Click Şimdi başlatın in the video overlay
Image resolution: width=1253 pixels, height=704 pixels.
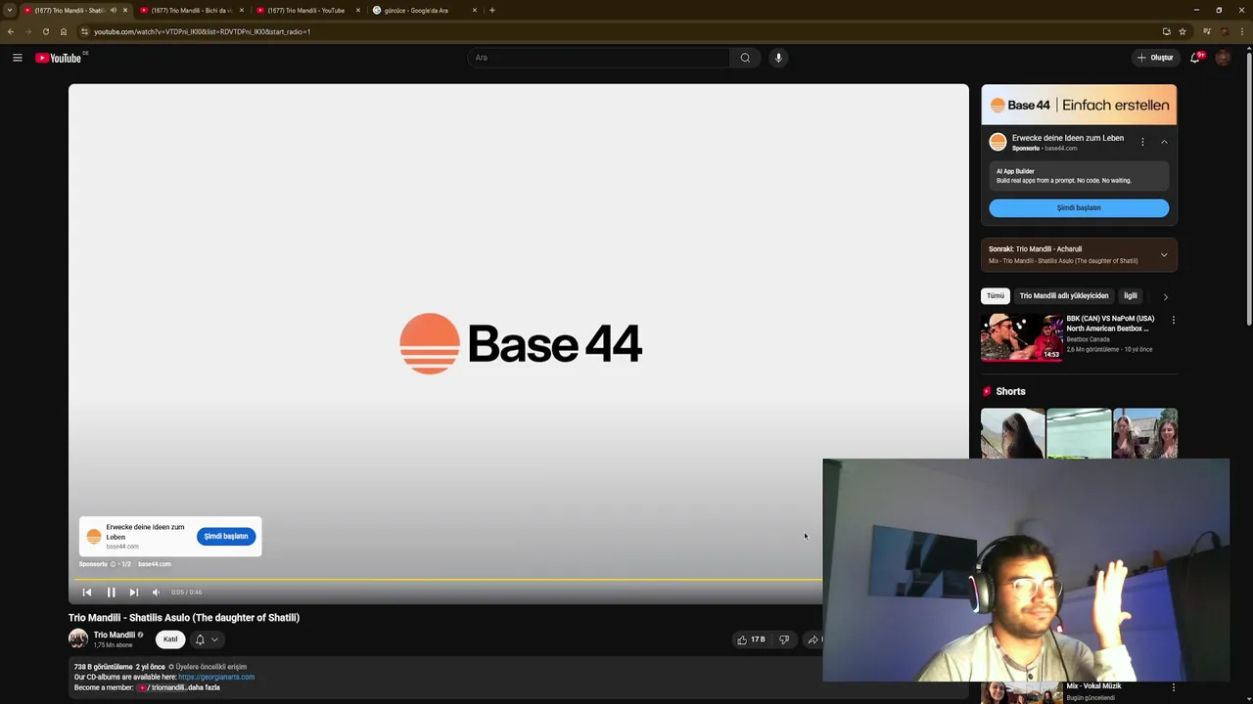point(226,536)
